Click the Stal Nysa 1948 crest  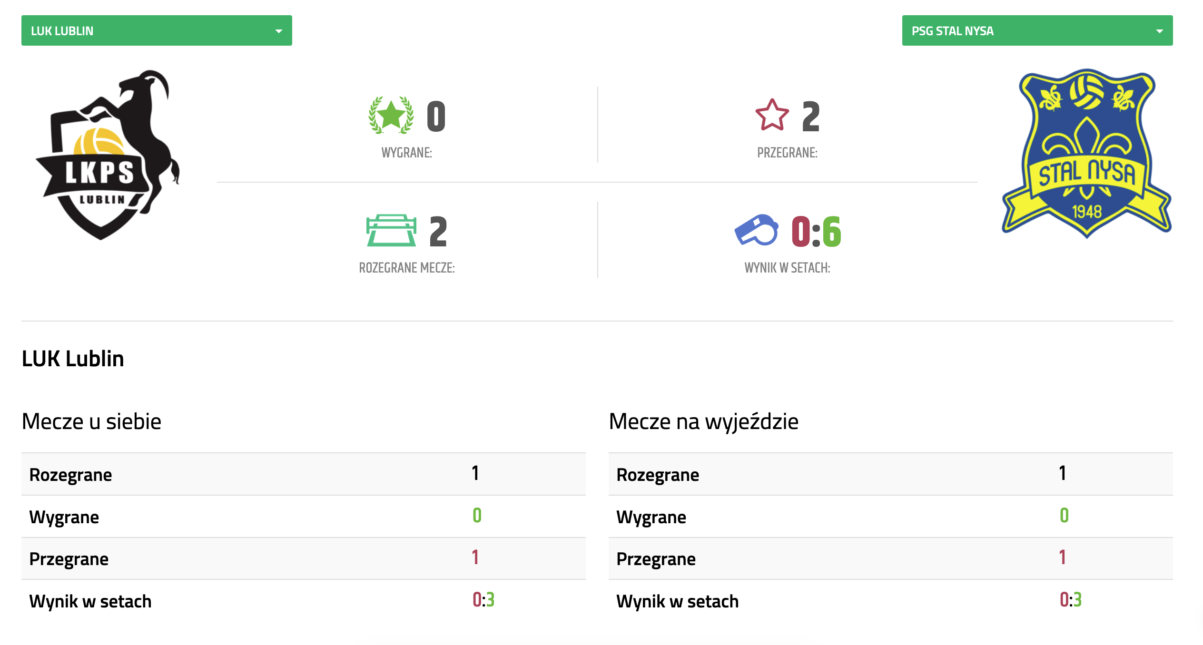(1086, 153)
